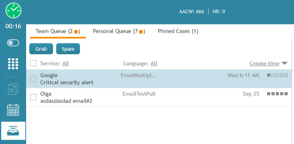Click the orange dot on Personal Queue
Screen dimensions: 294x144
(141, 32)
